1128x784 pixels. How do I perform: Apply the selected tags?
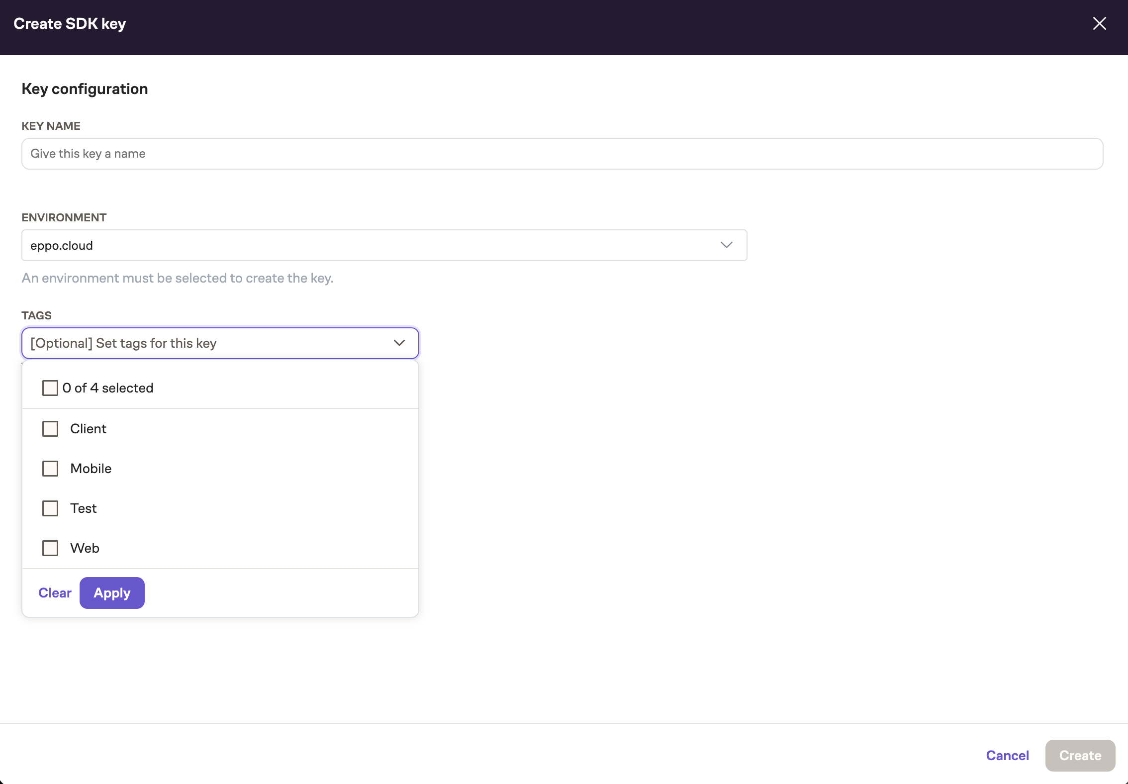pyautogui.click(x=111, y=592)
